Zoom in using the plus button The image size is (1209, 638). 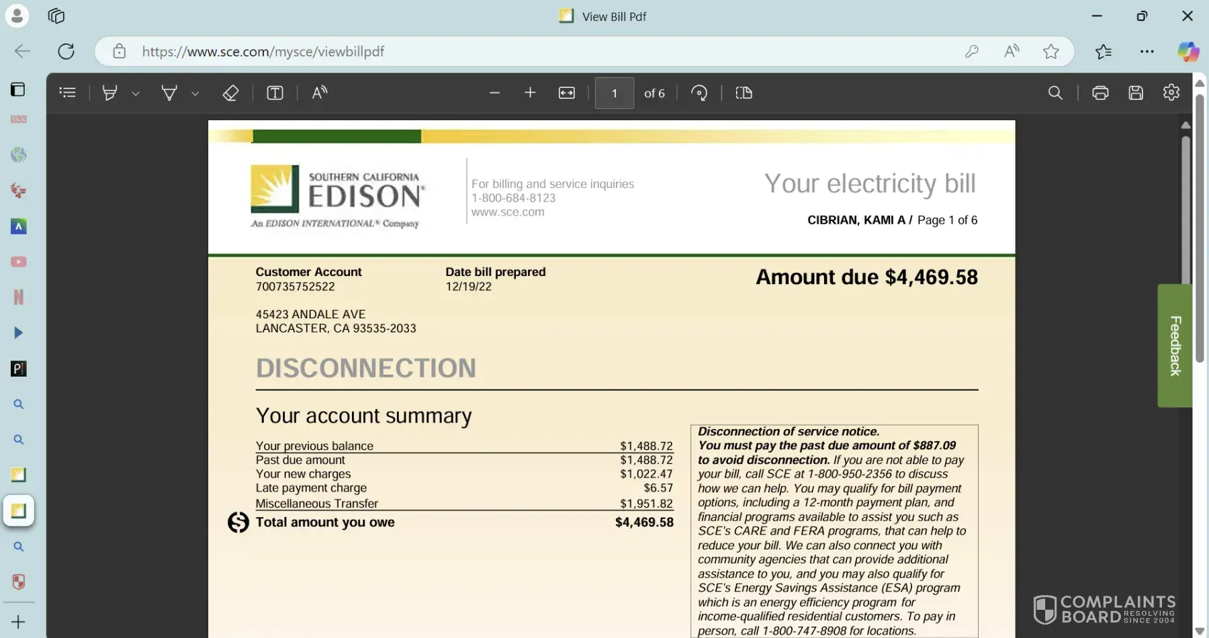tap(530, 93)
